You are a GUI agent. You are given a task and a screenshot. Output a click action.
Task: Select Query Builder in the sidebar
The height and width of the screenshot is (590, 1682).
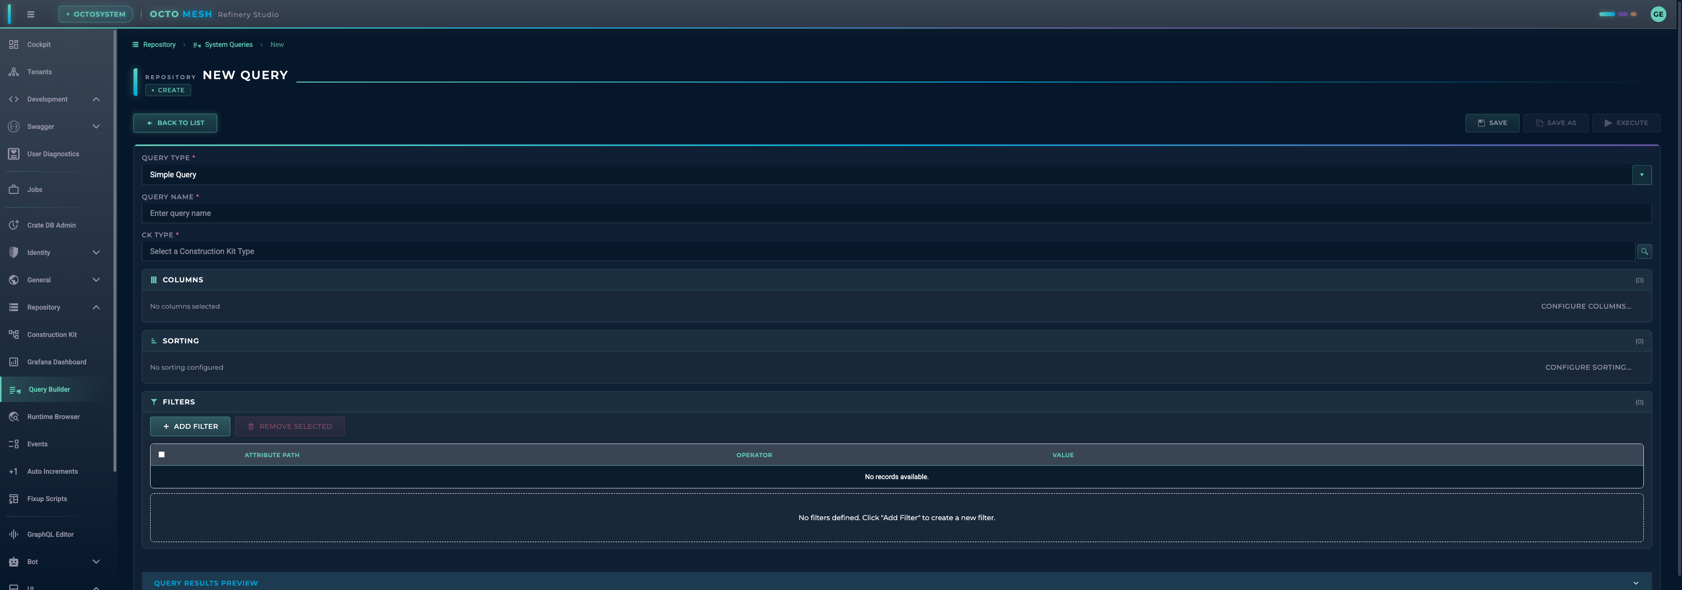pos(48,389)
